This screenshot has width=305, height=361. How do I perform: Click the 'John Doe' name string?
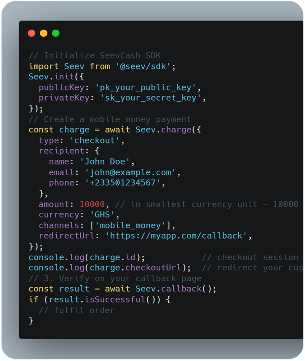click(105, 162)
